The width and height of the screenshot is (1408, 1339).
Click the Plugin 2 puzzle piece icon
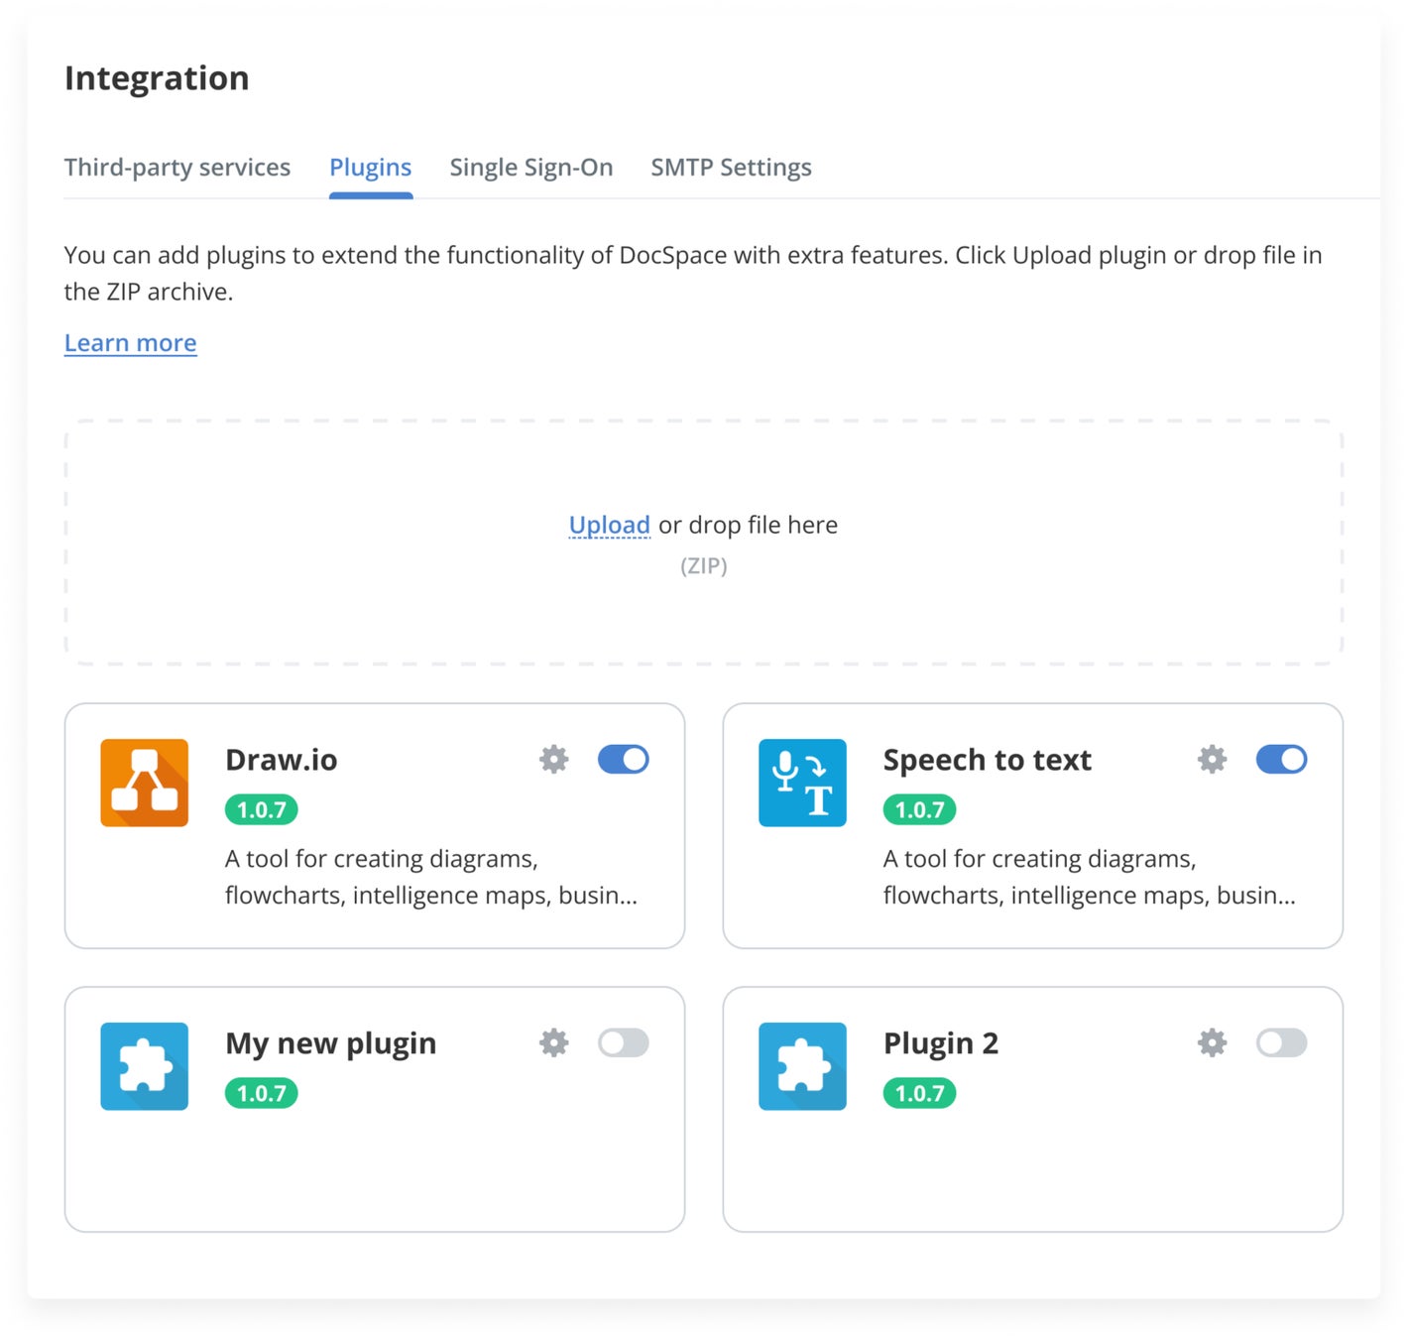tap(802, 1066)
